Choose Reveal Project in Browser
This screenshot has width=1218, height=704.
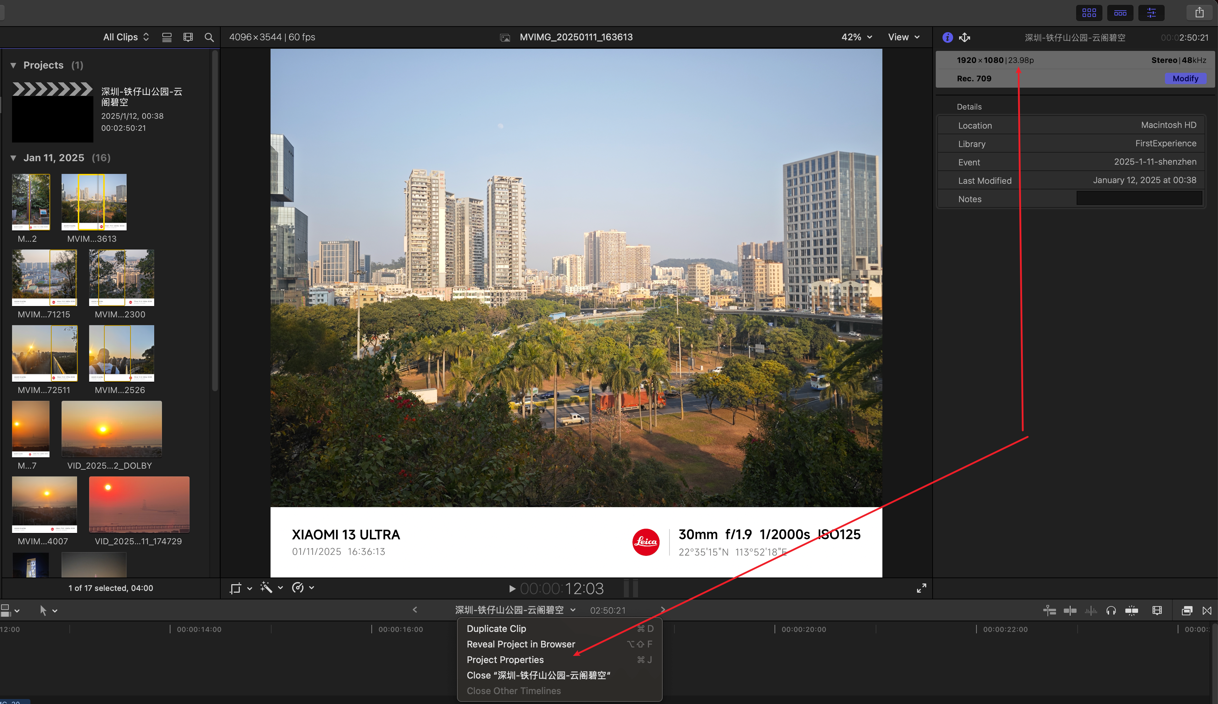(x=559, y=644)
